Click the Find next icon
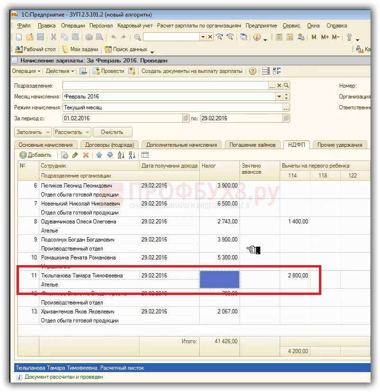380x392 pixels. [220, 37]
